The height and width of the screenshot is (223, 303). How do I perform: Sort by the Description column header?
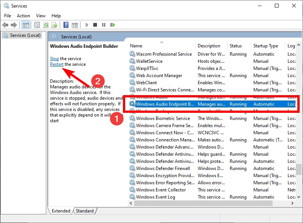211,46
